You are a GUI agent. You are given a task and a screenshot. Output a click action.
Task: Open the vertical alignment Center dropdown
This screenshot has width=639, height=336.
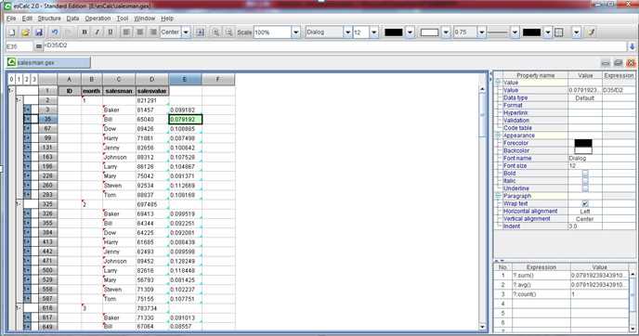tap(186, 32)
